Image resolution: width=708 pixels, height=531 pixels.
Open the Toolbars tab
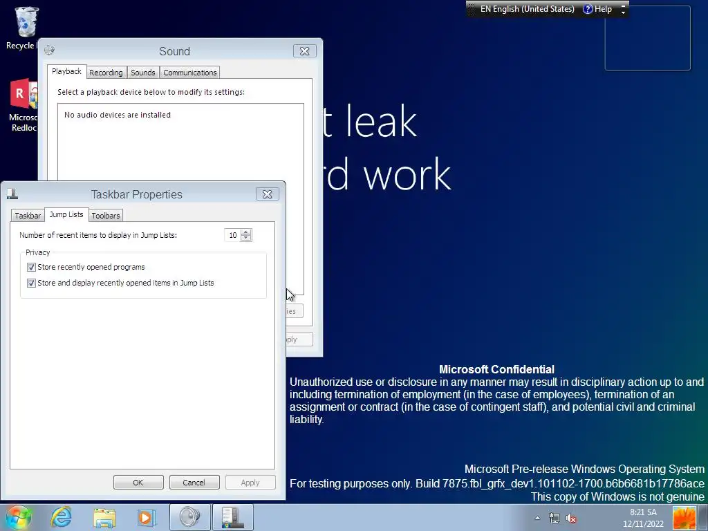tap(106, 216)
